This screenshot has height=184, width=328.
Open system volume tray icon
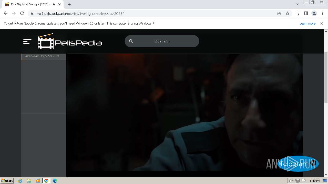pos(291,181)
